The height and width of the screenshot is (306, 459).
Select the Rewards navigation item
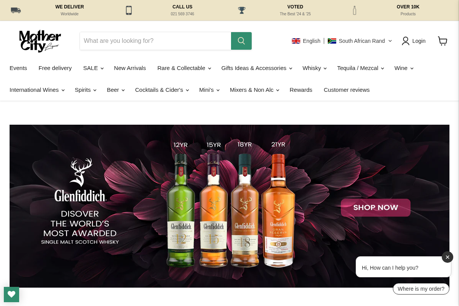pos(301,90)
